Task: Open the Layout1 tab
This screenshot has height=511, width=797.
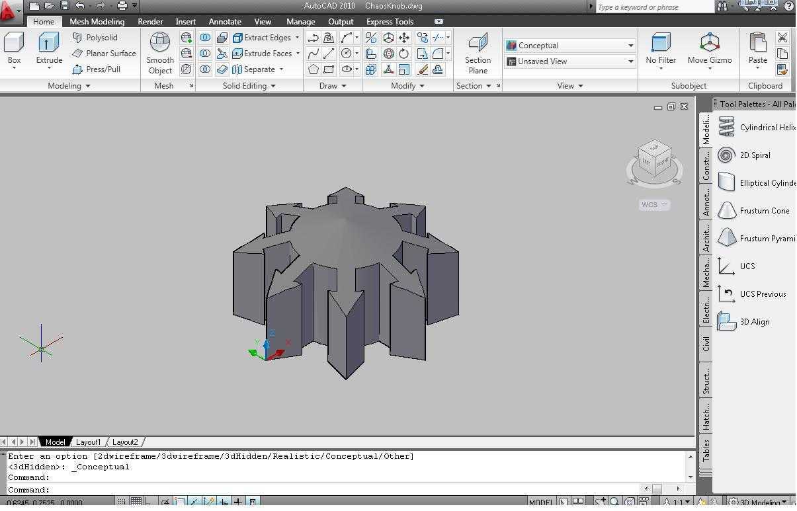Action: coord(89,442)
